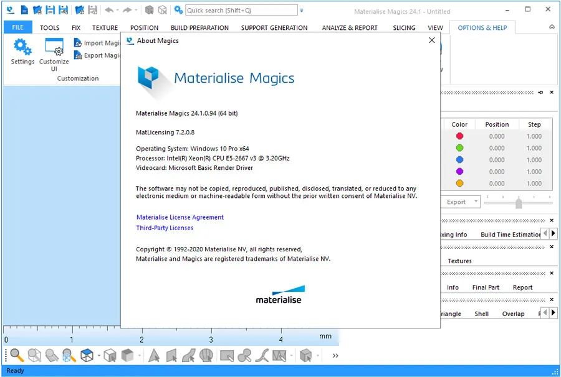
Task: Switch to the SLICING ribbon tab
Action: tap(404, 28)
